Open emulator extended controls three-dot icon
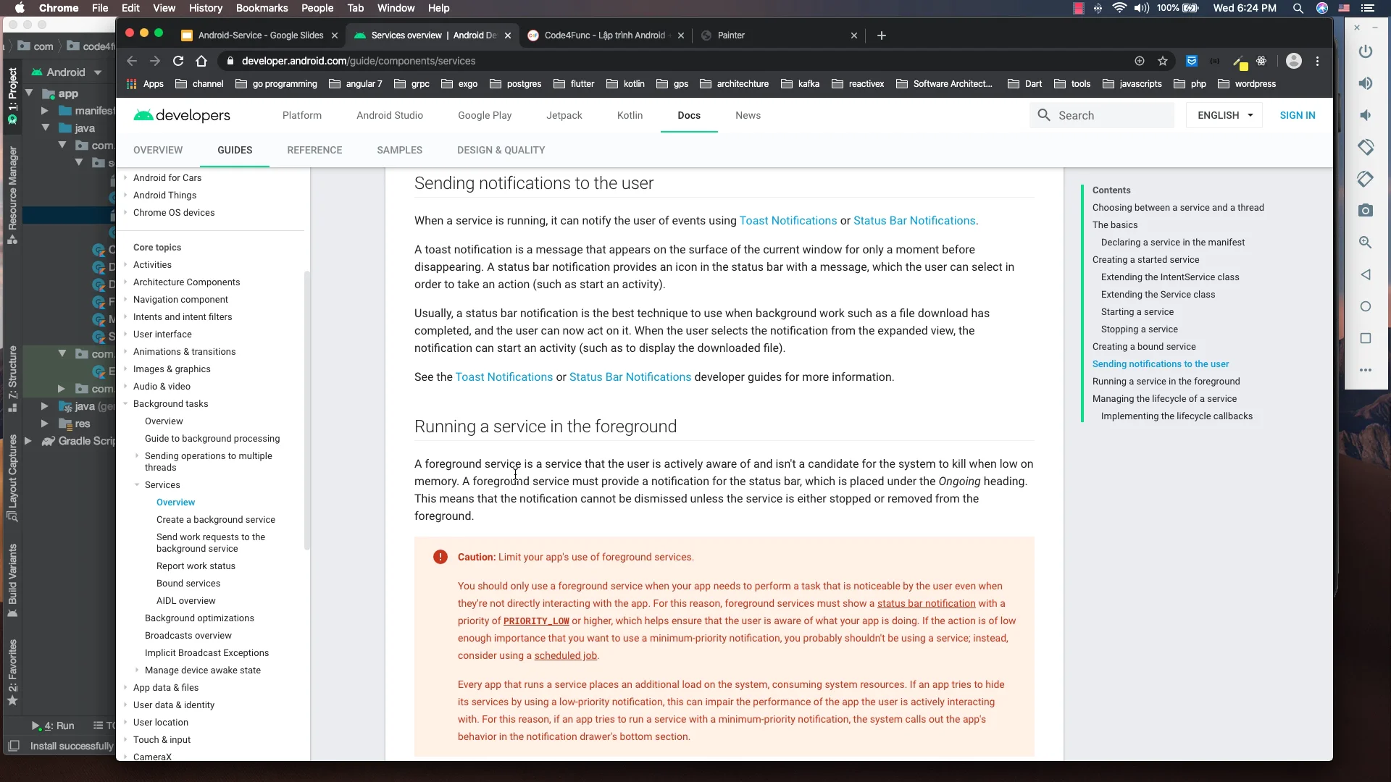This screenshot has width=1391, height=782. pos(1366,370)
